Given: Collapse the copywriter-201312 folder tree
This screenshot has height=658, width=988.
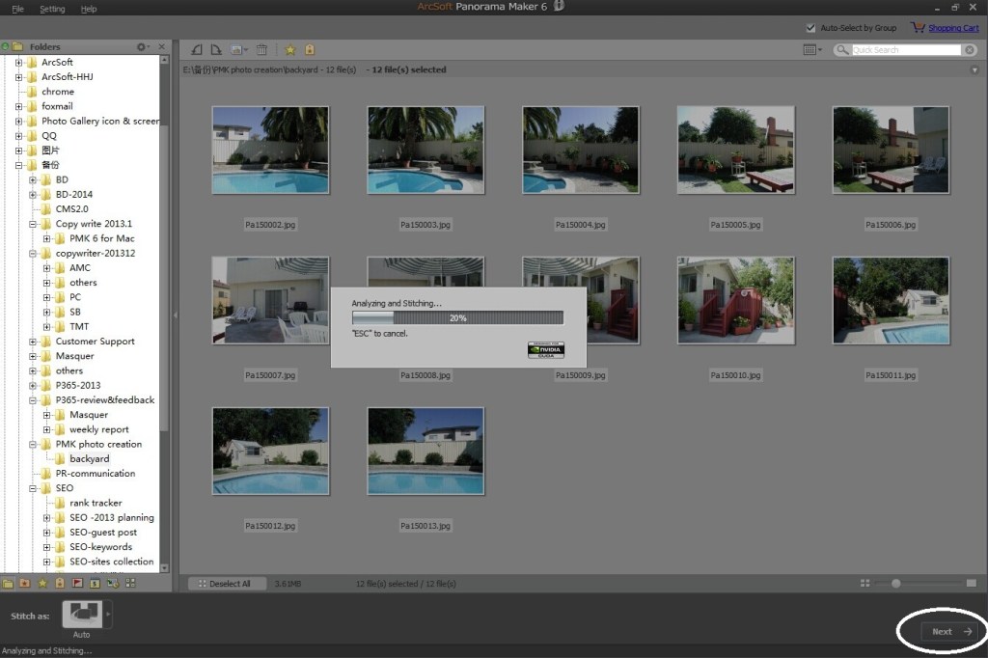Looking at the screenshot, I should (33, 253).
